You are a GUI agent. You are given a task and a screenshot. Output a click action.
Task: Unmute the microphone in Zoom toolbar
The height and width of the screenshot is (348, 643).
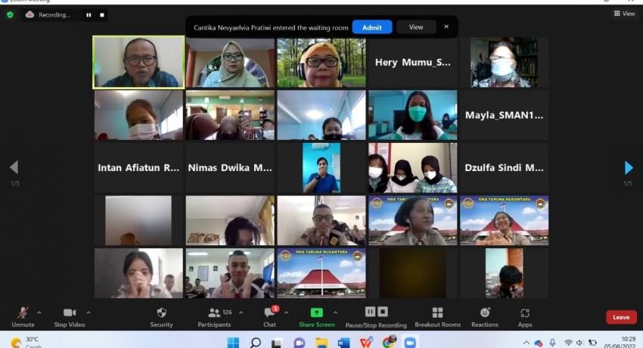[23, 317]
